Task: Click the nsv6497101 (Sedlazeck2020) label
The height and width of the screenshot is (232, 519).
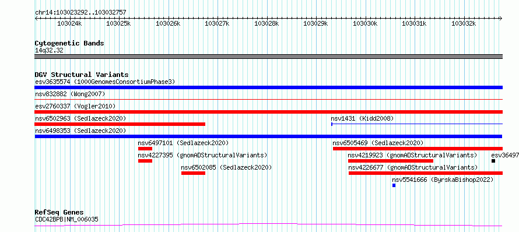Action: 183,143
